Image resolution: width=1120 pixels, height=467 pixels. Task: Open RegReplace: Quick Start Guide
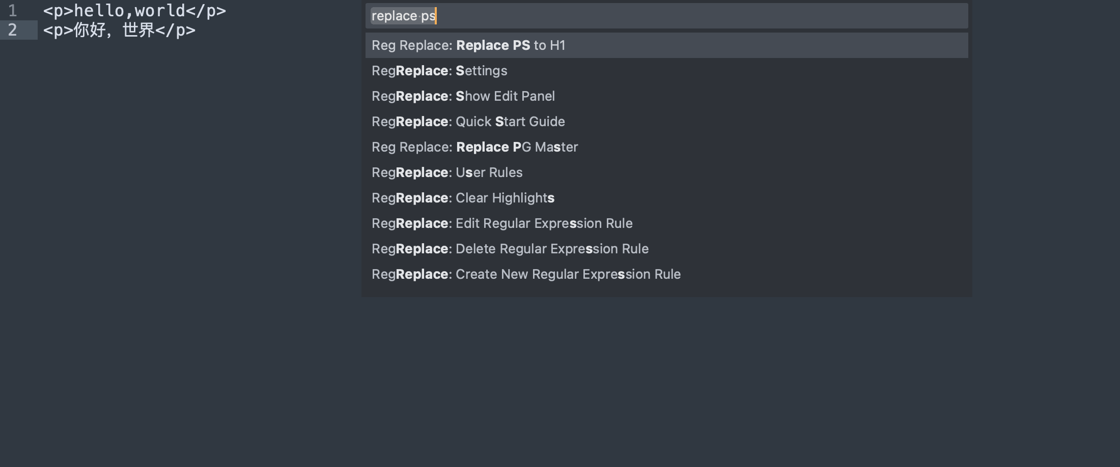click(x=468, y=122)
